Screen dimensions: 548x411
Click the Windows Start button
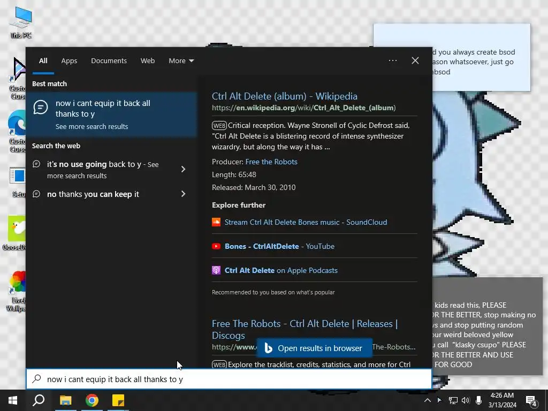tap(13, 400)
